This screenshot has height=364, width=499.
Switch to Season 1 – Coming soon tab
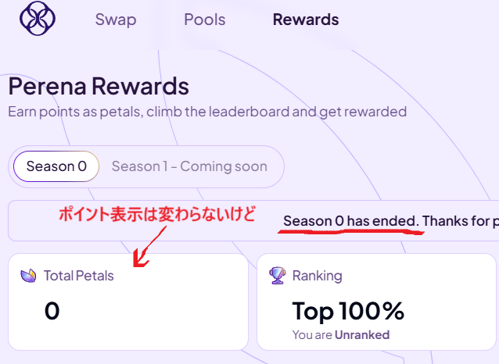(x=189, y=166)
